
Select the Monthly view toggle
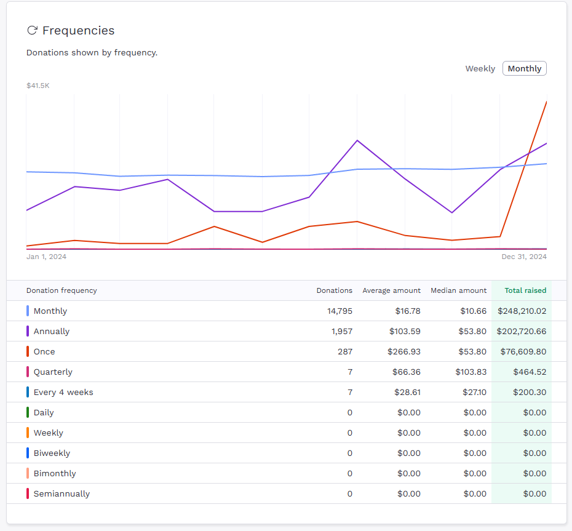click(x=524, y=68)
